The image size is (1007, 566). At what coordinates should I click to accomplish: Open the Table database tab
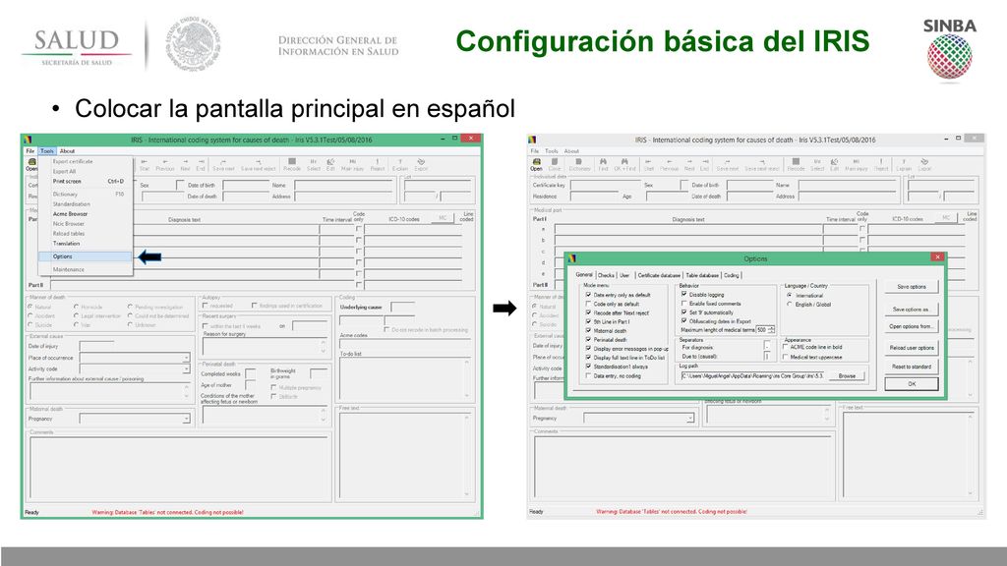(x=702, y=275)
